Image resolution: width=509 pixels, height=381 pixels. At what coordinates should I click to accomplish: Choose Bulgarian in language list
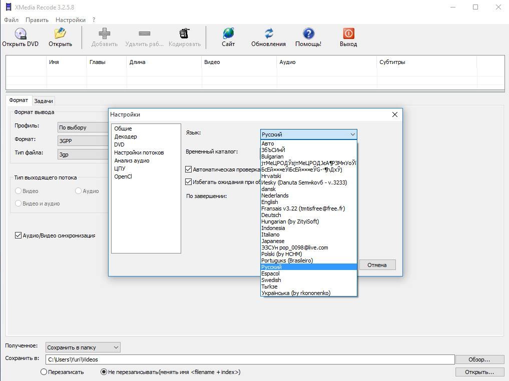309,156
